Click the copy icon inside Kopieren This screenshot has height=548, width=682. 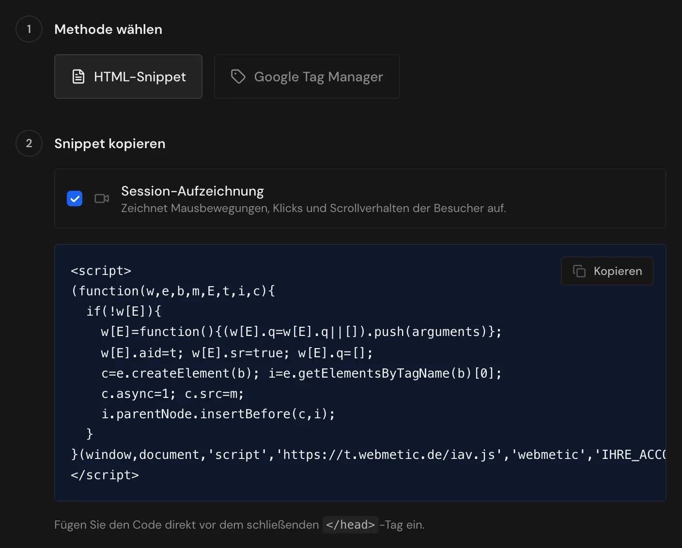579,271
